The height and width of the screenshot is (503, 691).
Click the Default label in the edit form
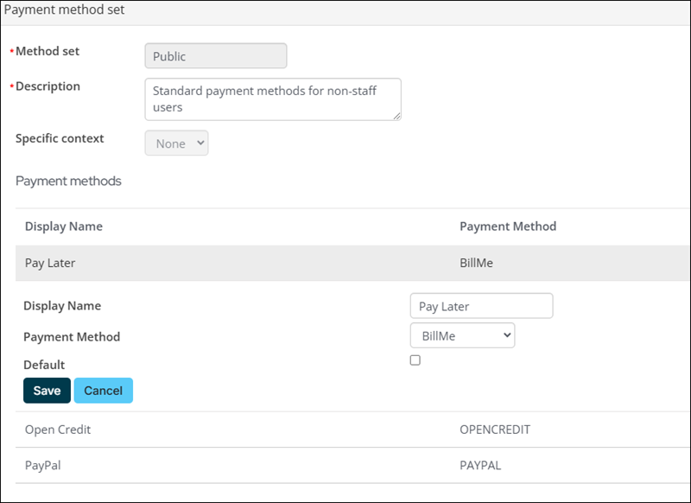44,365
